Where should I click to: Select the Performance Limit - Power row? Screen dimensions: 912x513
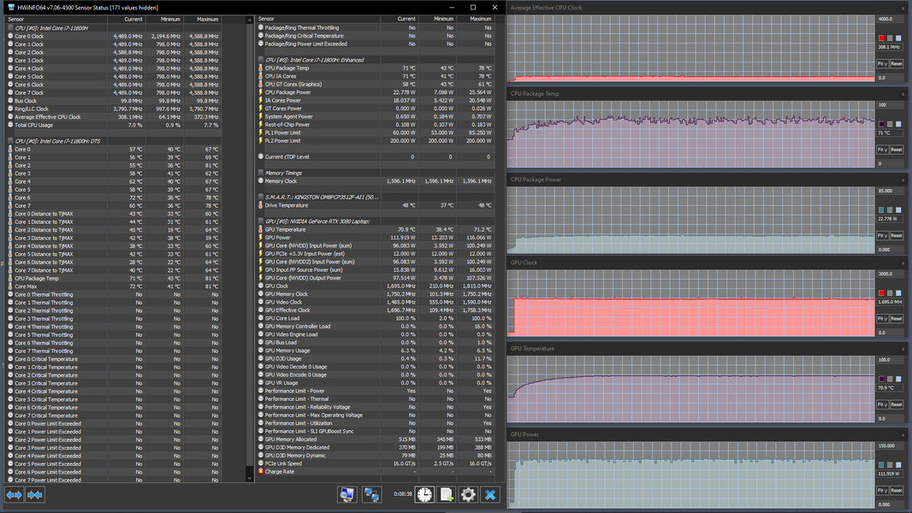[x=376, y=391]
